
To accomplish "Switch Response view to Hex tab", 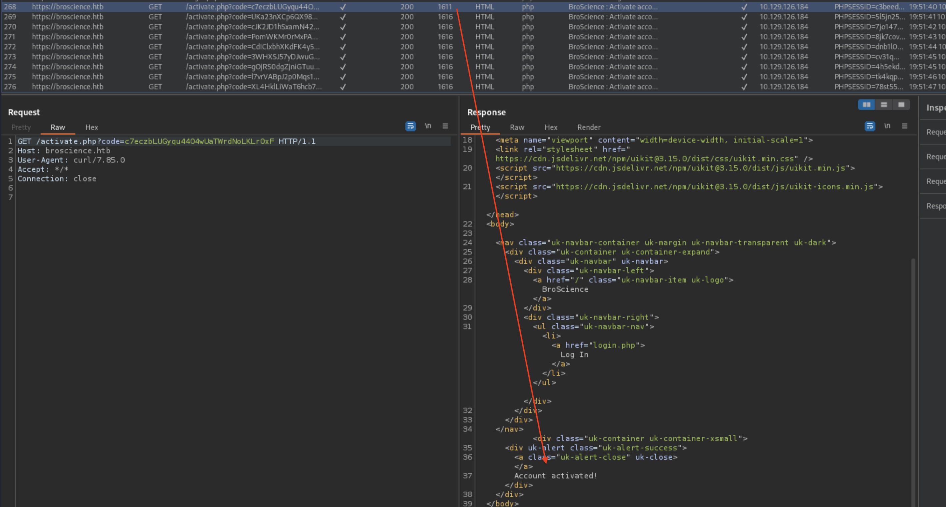I will (x=550, y=127).
